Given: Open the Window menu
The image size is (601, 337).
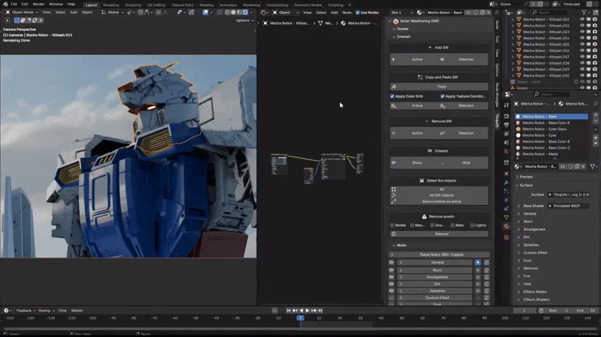Looking at the screenshot, I should [x=56, y=4].
